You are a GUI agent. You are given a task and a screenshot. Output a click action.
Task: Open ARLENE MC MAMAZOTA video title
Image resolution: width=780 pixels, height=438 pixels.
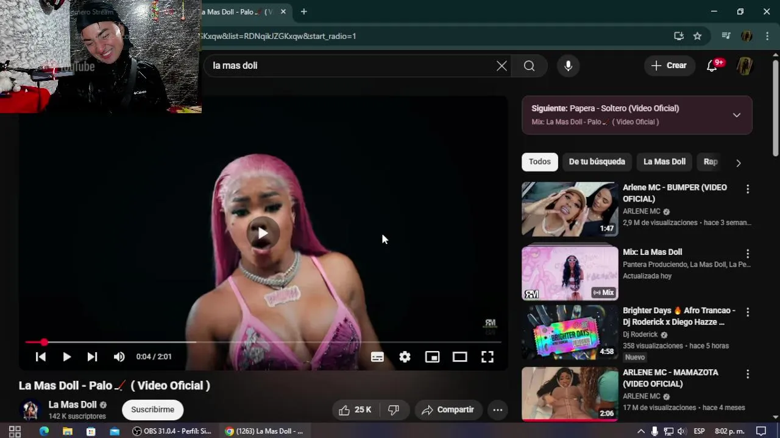tap(670, 378)
